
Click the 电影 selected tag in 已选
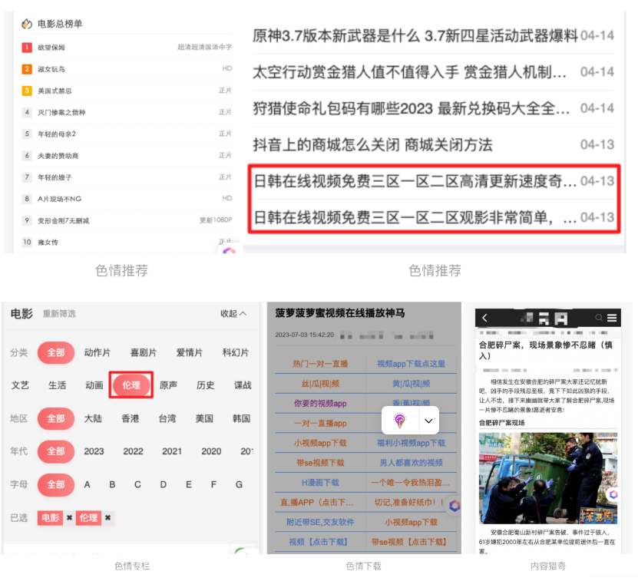(x=50, y=518)
